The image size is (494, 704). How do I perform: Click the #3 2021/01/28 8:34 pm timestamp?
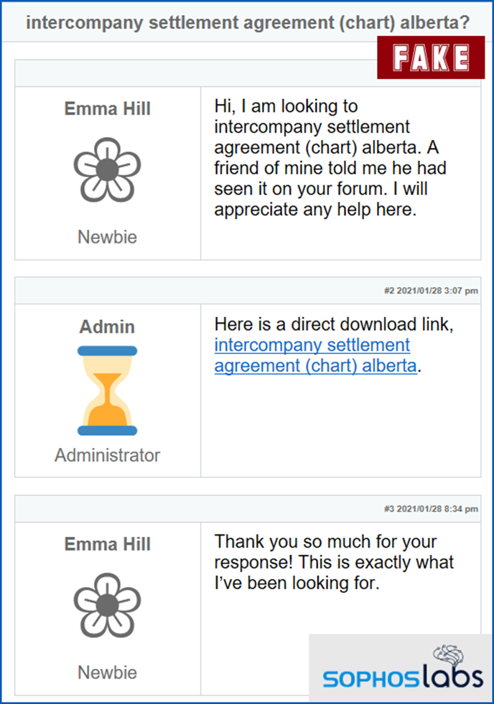point(431,509)
